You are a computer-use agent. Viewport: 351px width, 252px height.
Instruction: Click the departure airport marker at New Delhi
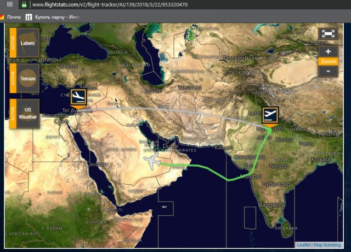pos(269,114)
